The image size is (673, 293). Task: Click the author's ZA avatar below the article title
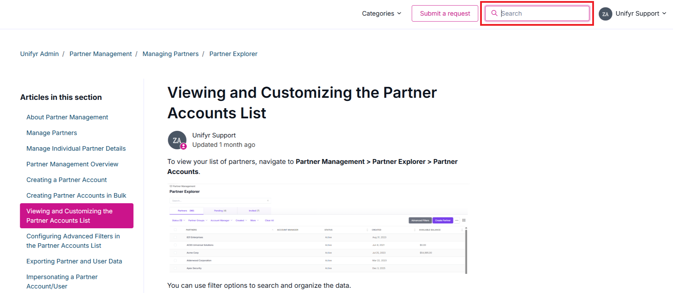pyautogui.click(x=177, y=140)
